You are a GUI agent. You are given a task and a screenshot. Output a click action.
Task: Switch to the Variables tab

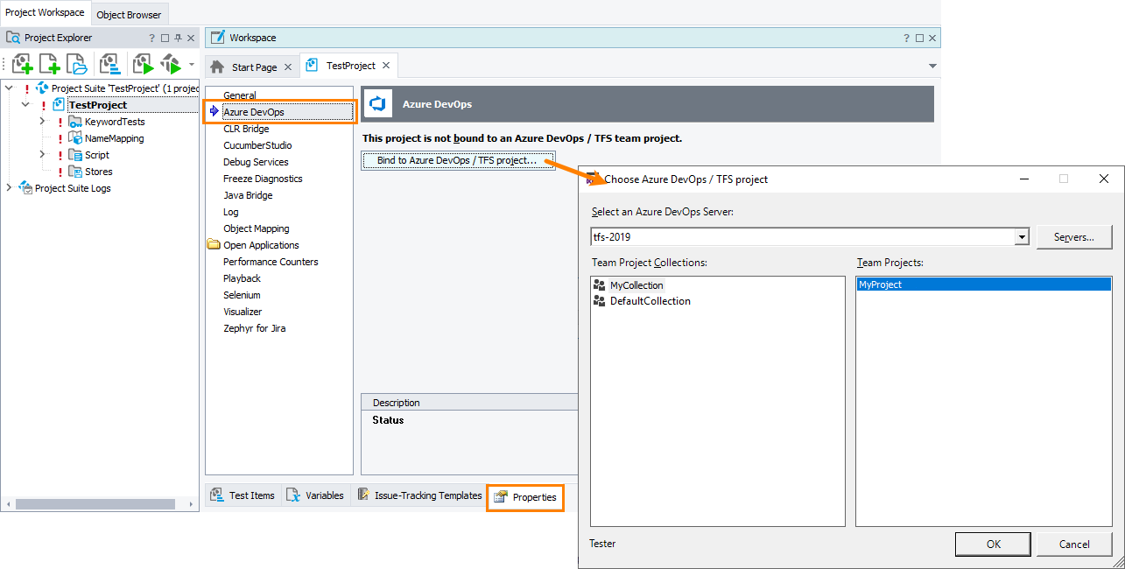315,495
